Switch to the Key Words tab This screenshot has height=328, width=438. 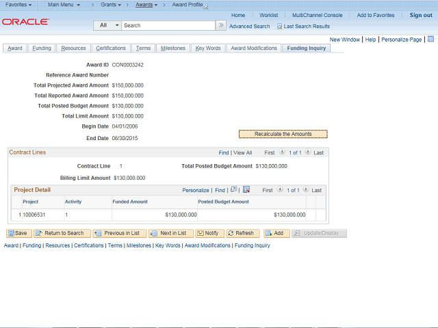[208, 48]
